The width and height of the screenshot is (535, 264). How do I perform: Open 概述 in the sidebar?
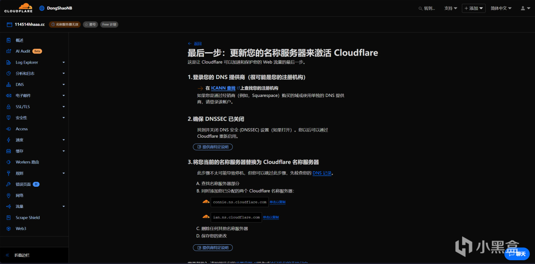click(x=20, y=40)
